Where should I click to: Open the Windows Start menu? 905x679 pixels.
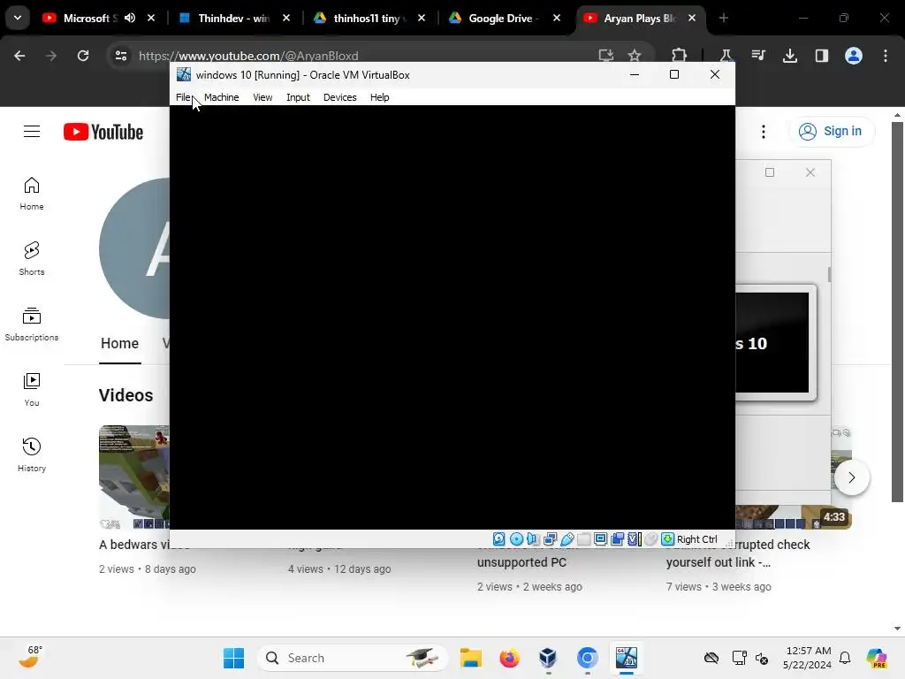point(233,658)
